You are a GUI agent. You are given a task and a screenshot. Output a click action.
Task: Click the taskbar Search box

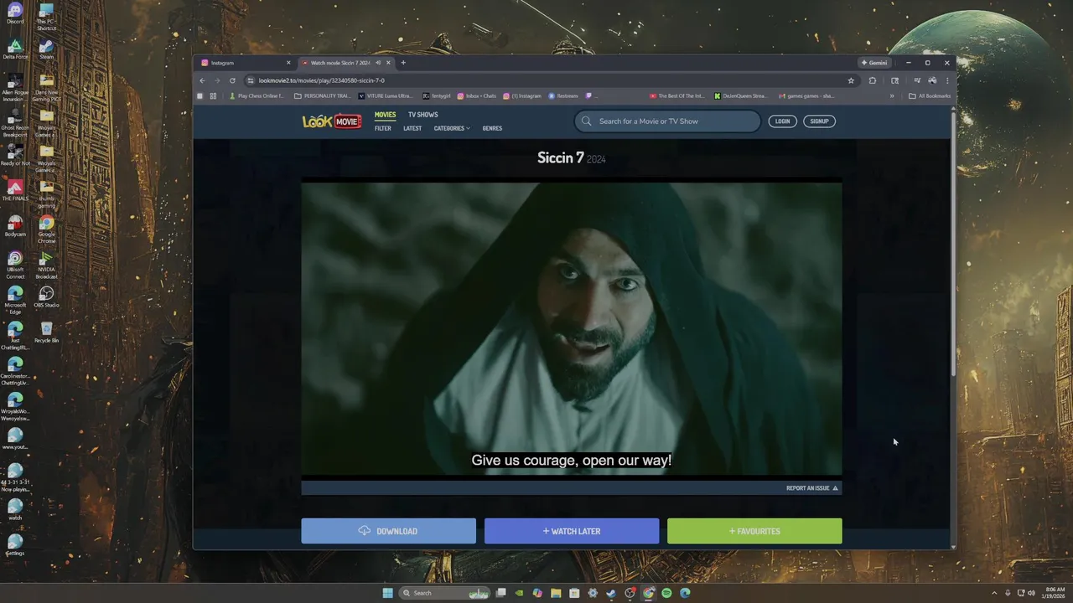pos(444,593)
